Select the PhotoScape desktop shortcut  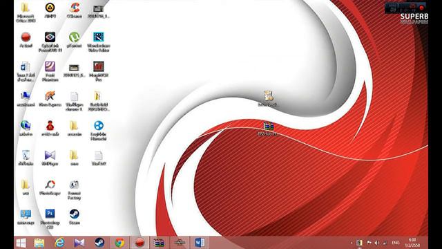(50, 187)
